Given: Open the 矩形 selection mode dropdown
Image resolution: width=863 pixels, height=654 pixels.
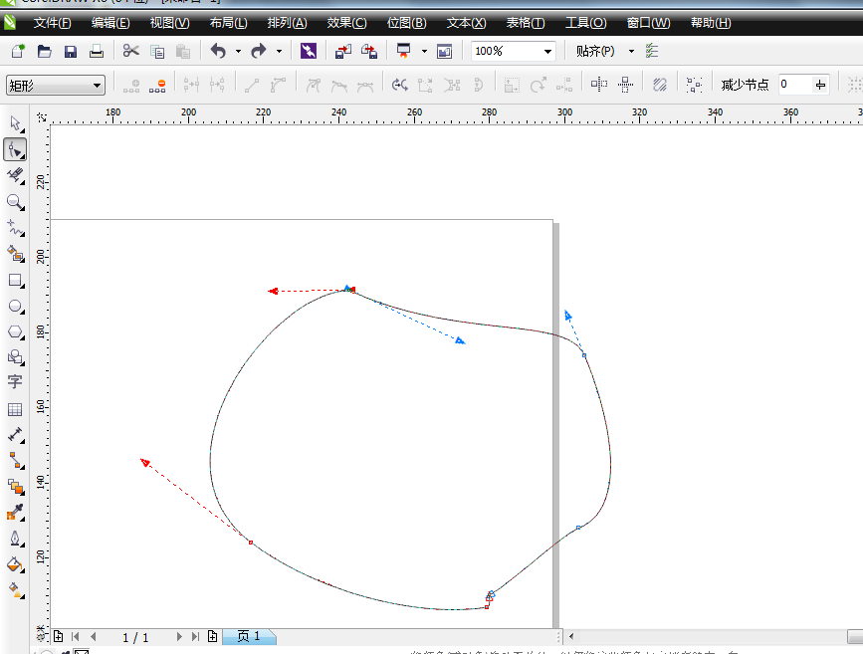Looking at the screenshot, I should (x=97, y=86).
